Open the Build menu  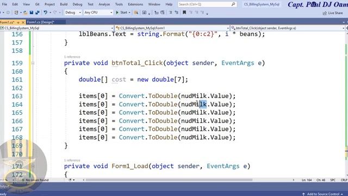tap(64, 4)
